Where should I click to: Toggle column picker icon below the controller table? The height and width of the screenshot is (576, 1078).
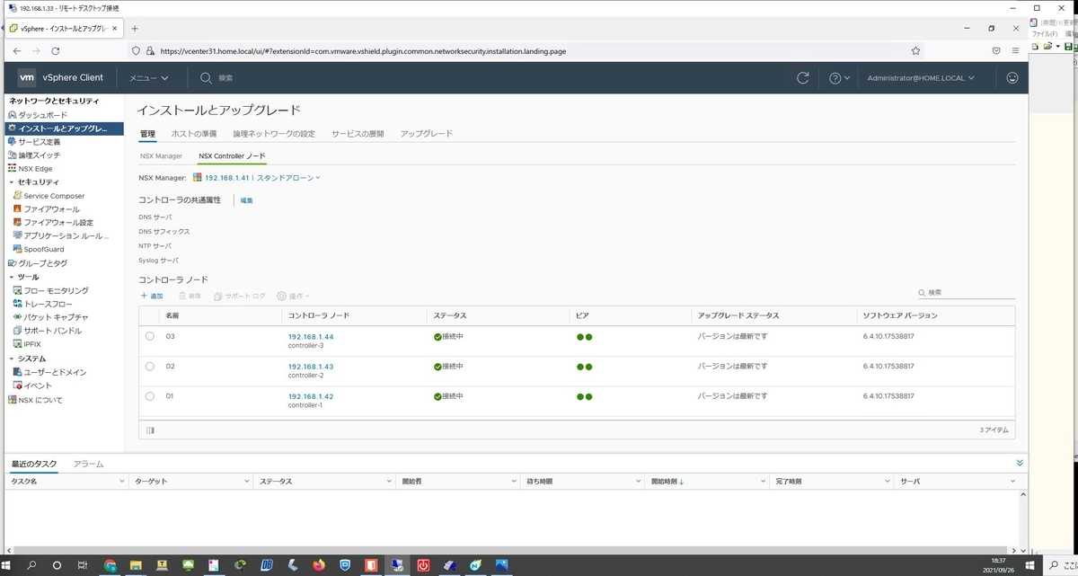pyautogui.click(x=150, y=430)
